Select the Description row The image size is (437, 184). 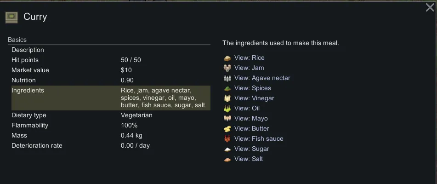click(109, 50)
